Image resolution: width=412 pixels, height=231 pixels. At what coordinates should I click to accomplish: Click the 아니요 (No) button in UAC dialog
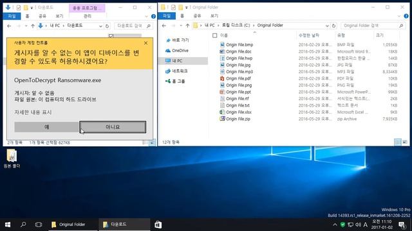click(113, 127)
